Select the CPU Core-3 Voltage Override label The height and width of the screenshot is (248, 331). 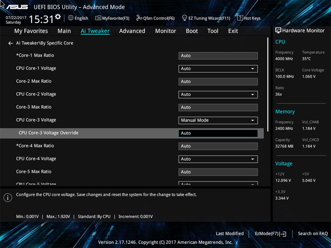click(x=48, y=133)
